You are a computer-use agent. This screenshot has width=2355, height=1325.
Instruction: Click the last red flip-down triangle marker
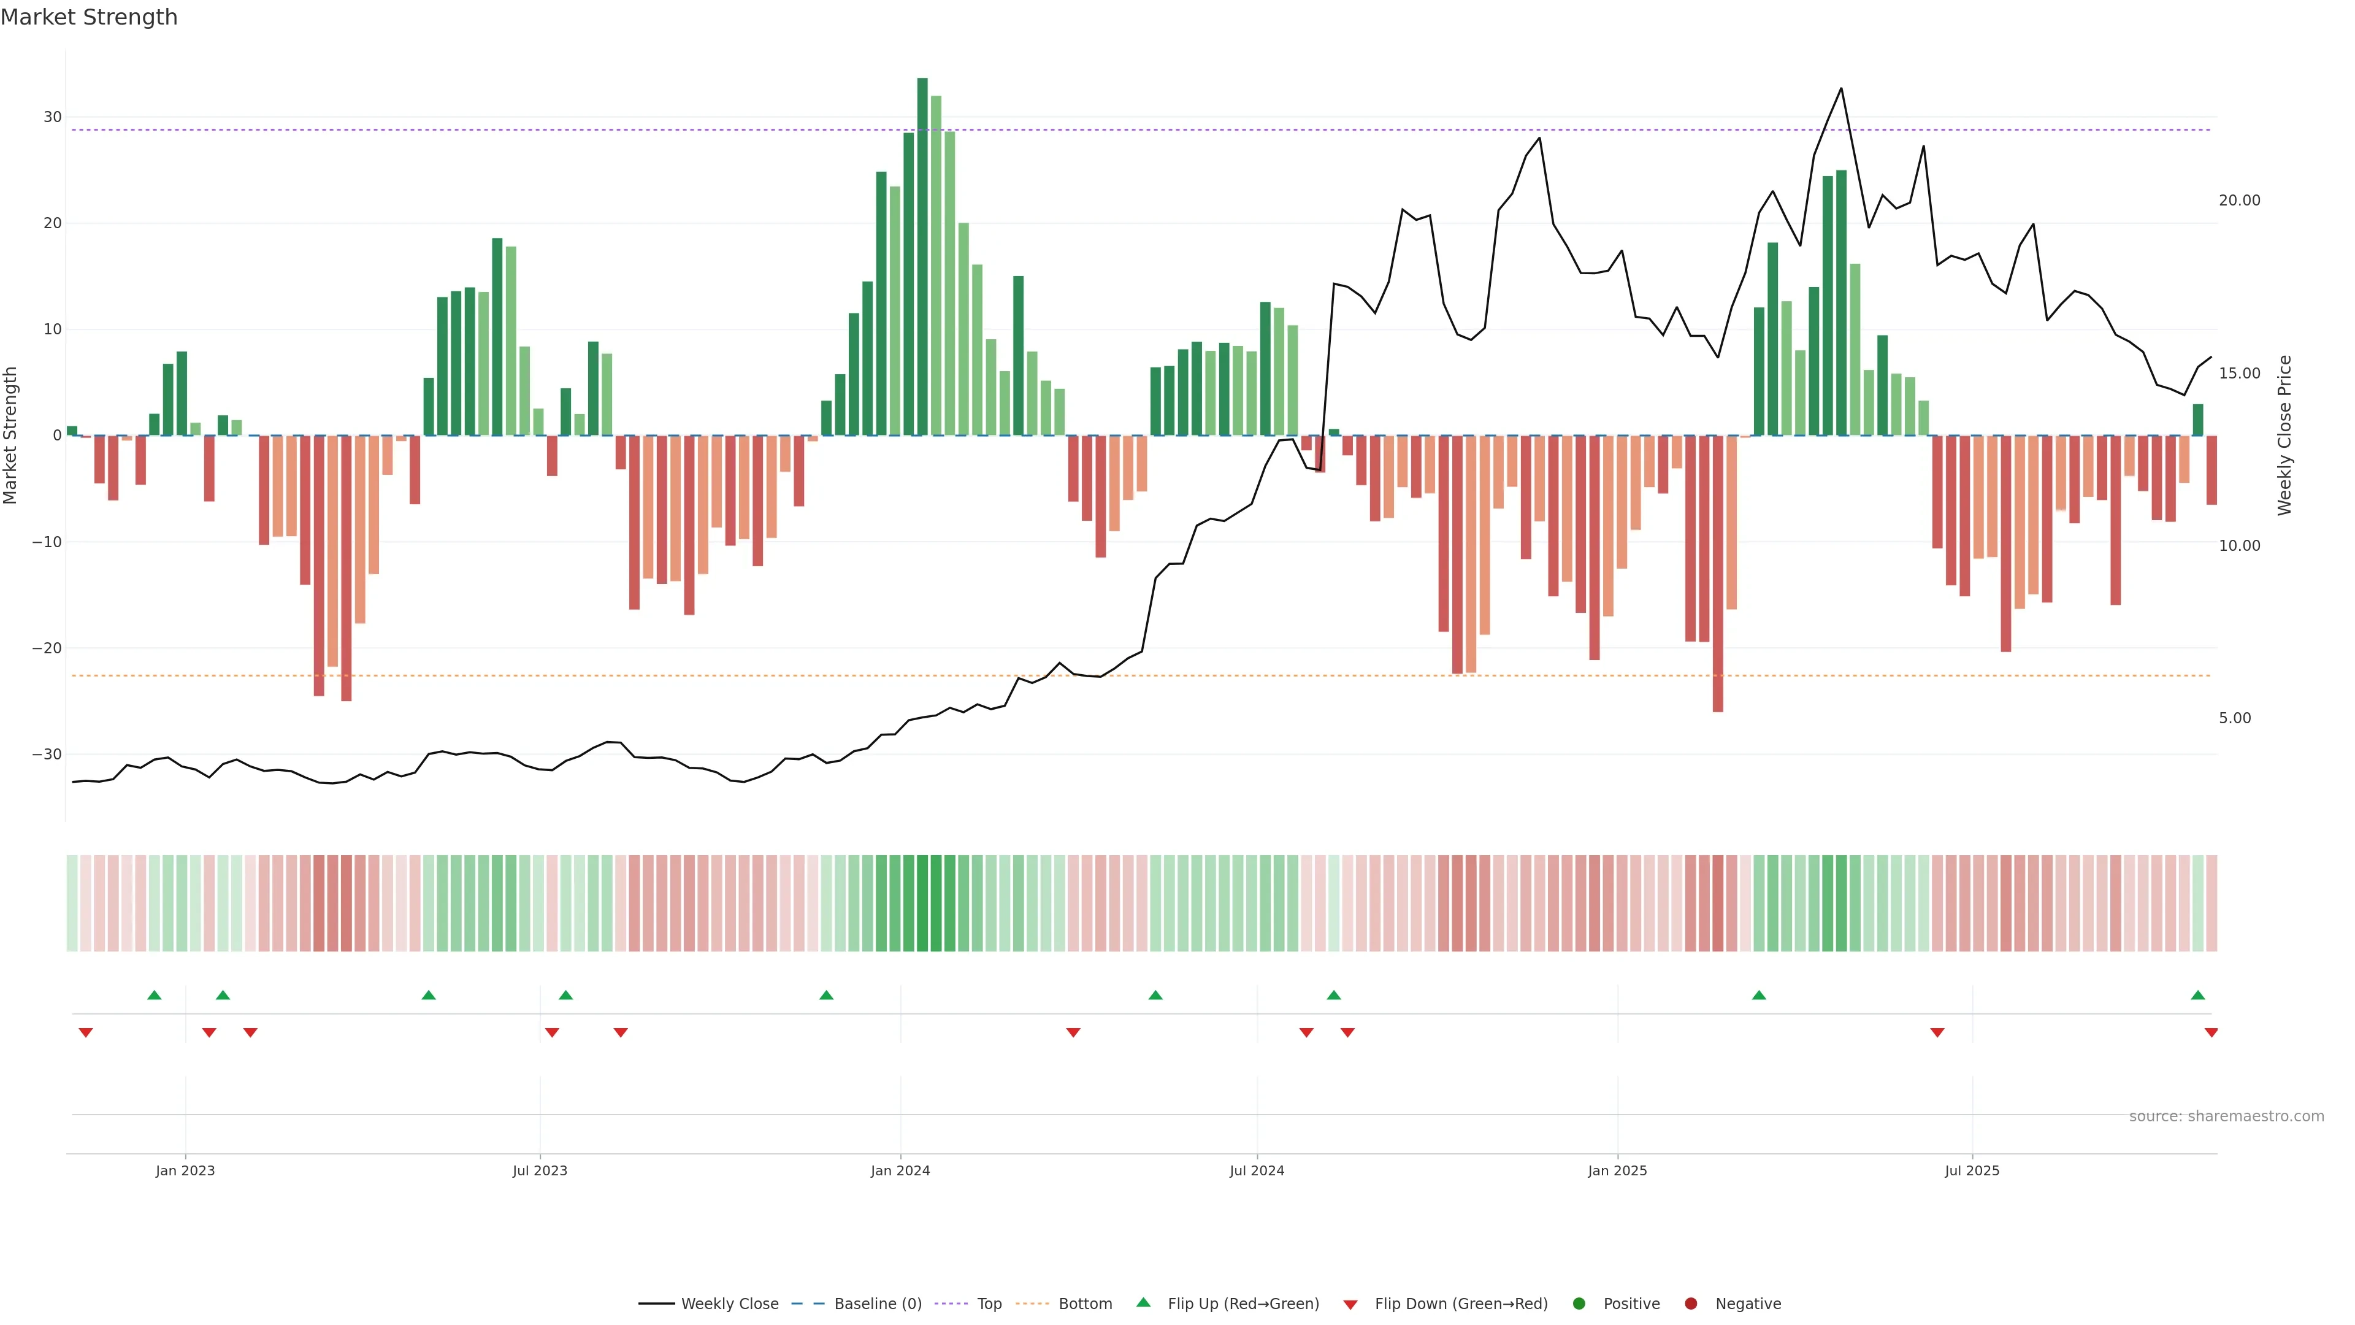2210,1032
